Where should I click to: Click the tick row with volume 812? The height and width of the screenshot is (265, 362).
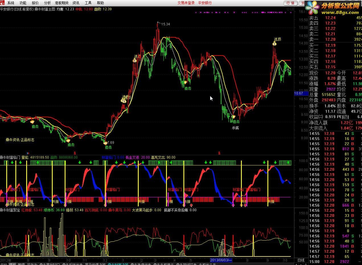pyautogui.click(x=336, y=149)
